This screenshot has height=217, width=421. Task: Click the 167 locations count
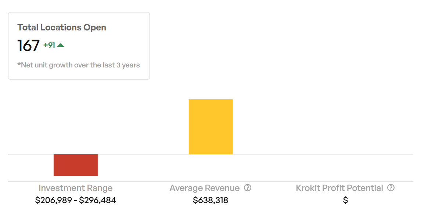click(28, 45)
